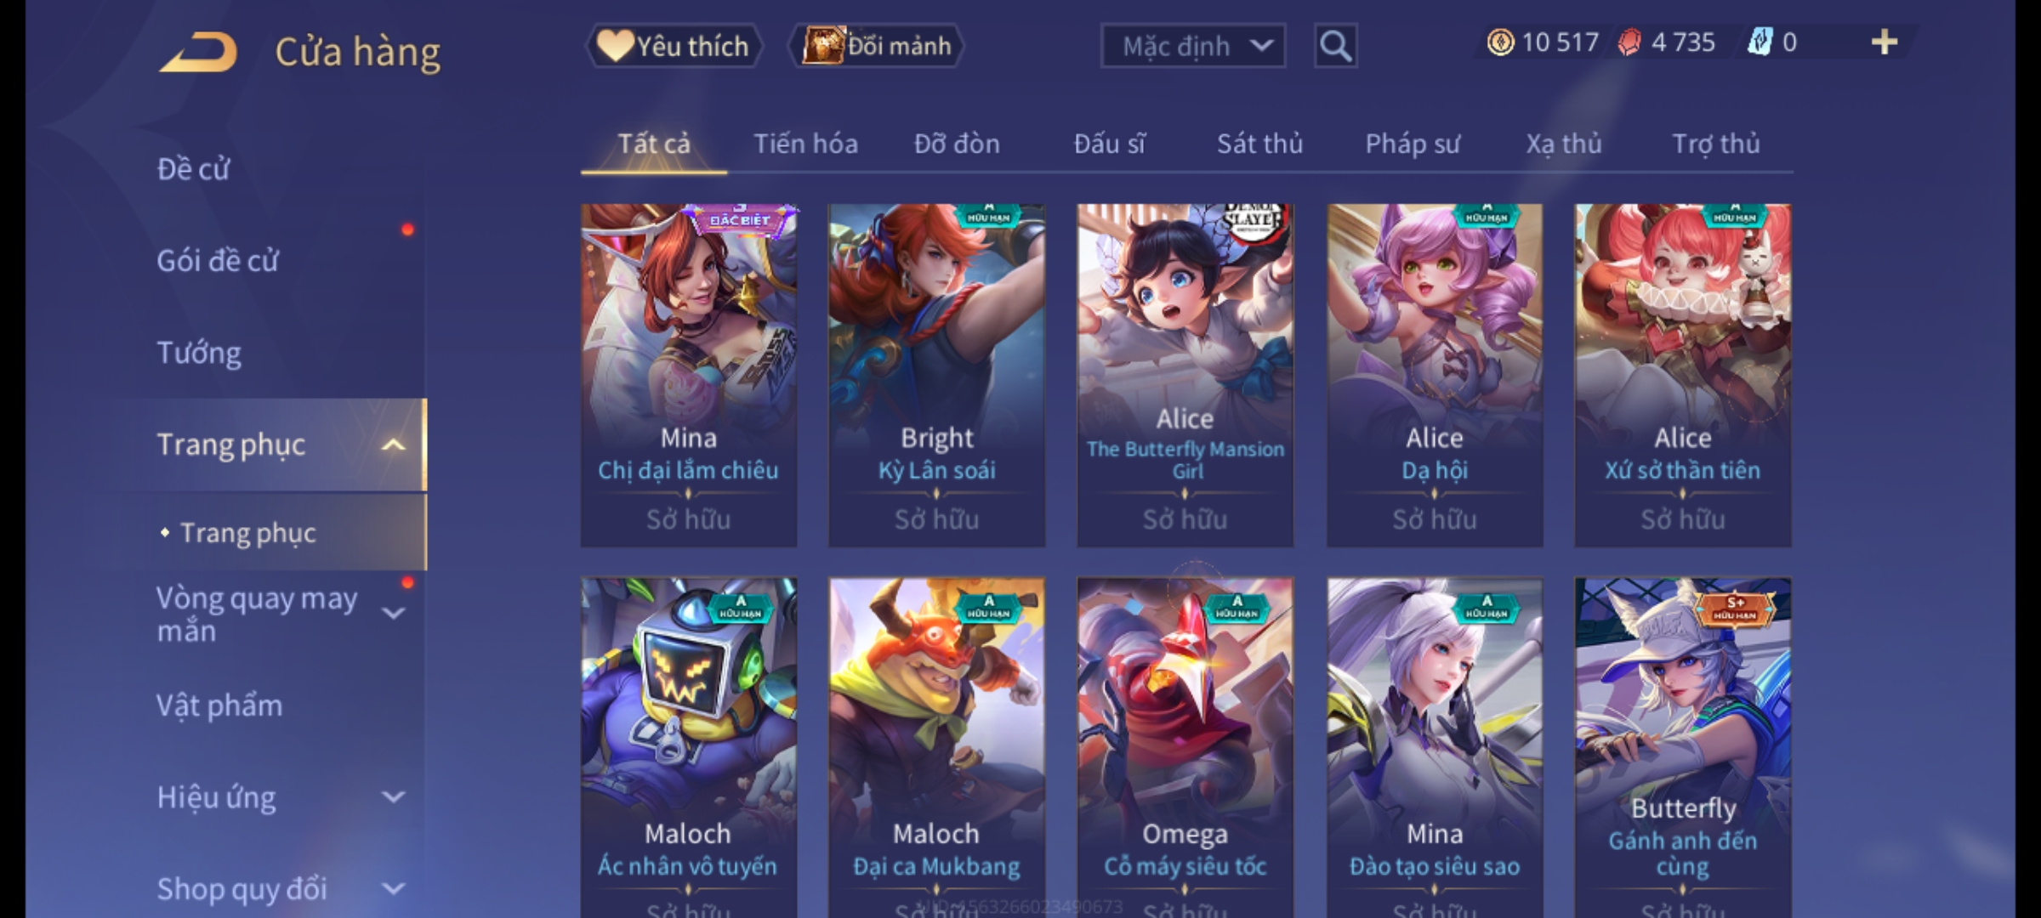Open Đổi mảnh fragment exchange button
The image size is (2041, 918).
point(877,46)
